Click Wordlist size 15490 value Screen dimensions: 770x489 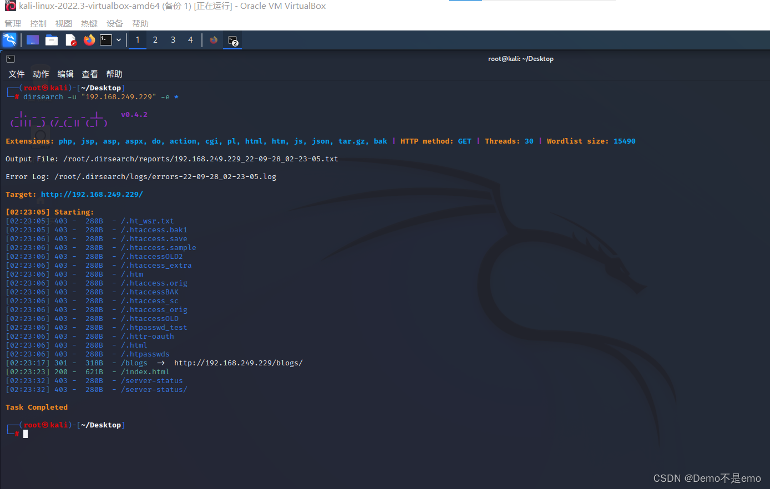click(x=625, y=141)
